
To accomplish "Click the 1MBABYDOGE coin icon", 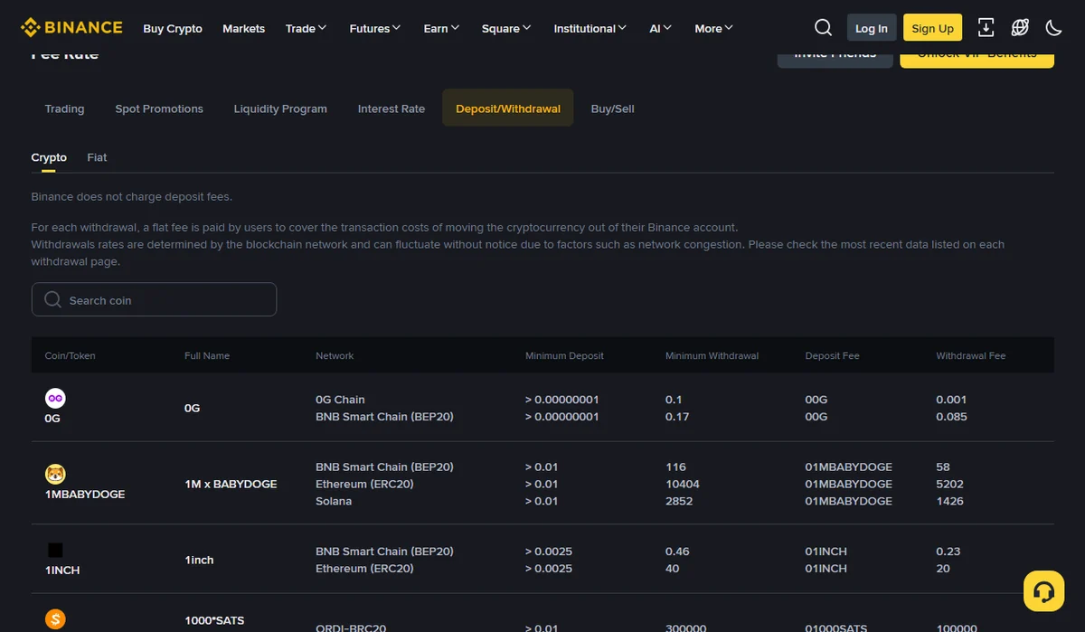I will point(55,475).
